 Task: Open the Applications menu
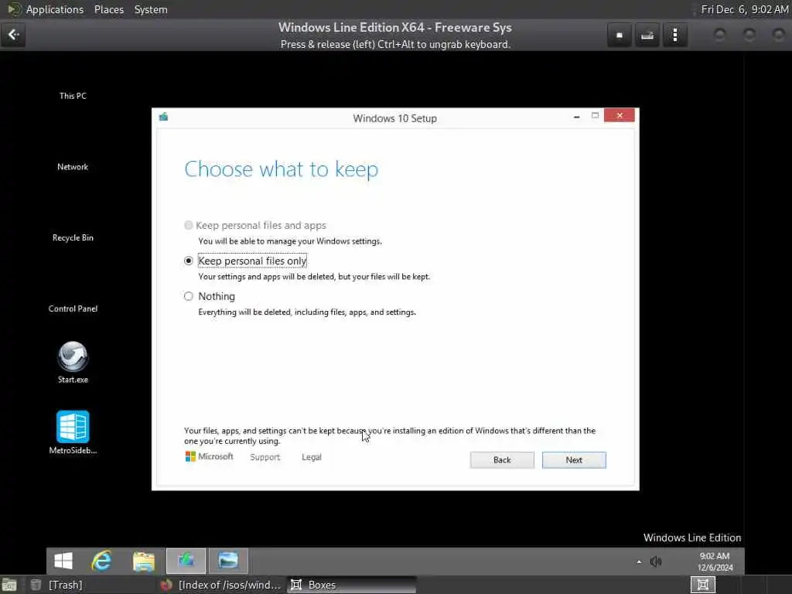(55, 9)
